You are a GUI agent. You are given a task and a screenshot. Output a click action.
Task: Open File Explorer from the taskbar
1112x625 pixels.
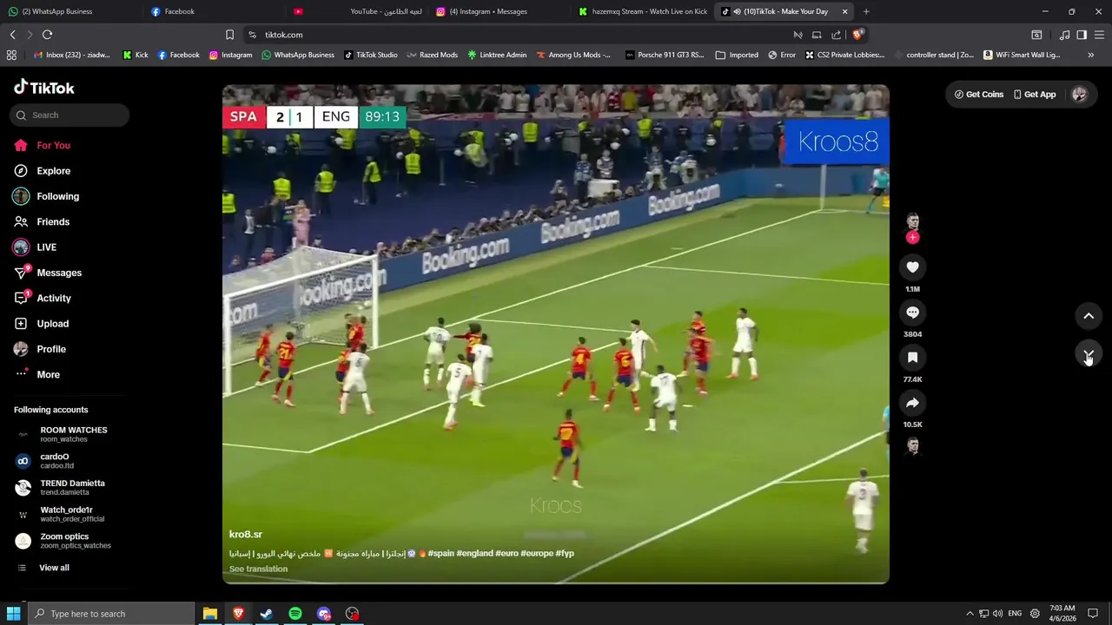(x=210, y=614)
